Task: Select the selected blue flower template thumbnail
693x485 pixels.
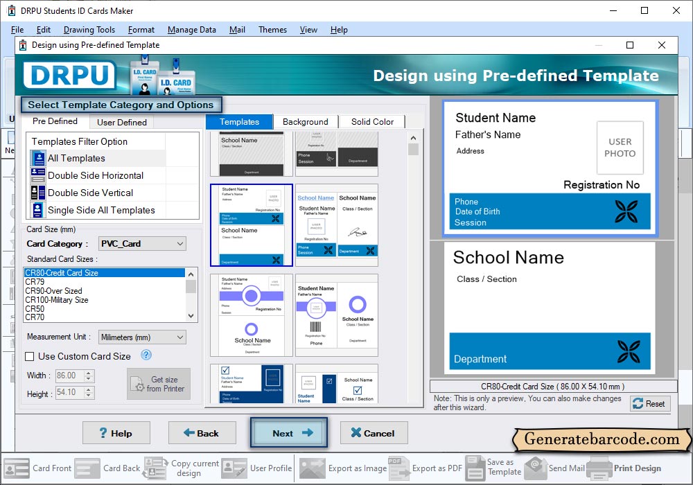Action: coord(252,224)
